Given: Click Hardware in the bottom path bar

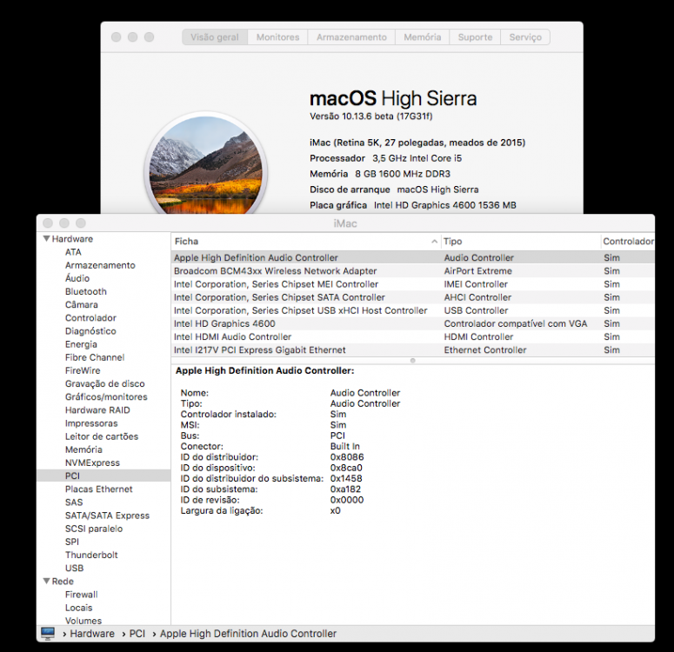Looking at the screenshot, I should (92, 634).
